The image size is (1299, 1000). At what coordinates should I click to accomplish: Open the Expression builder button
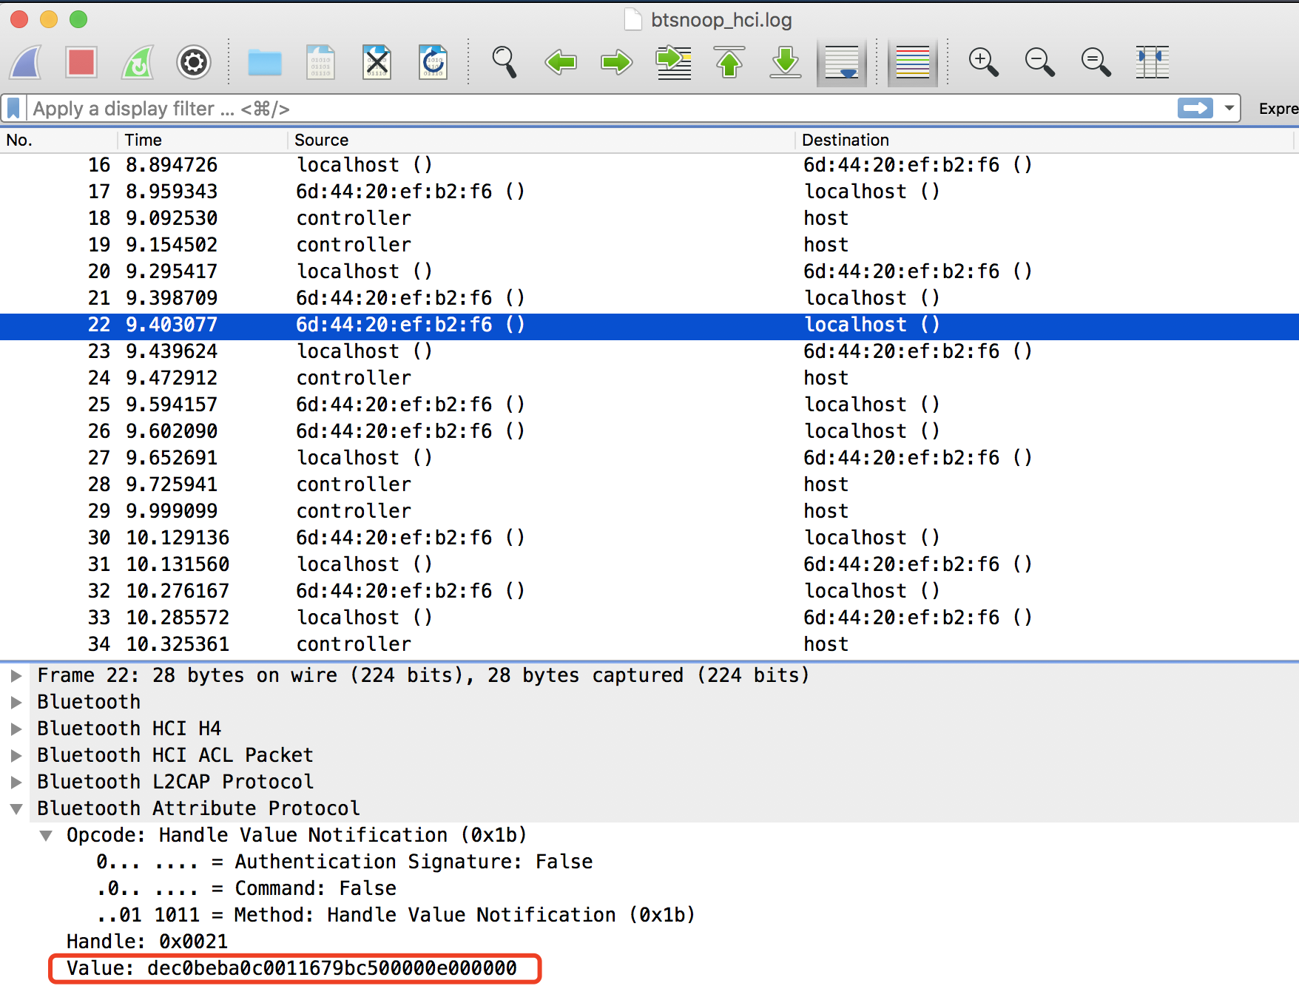point(1278,109)
